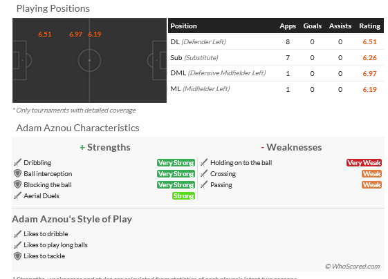The height and width of the screenshot is (279, 388).
Task: Click the shield icon beside Ball interception
Action: coord(17,173)
